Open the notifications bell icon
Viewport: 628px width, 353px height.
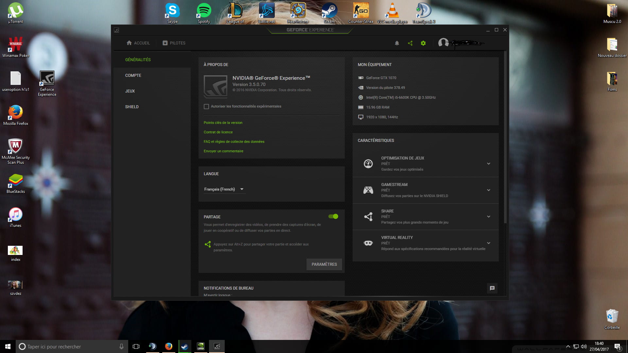tap(397, 43)
